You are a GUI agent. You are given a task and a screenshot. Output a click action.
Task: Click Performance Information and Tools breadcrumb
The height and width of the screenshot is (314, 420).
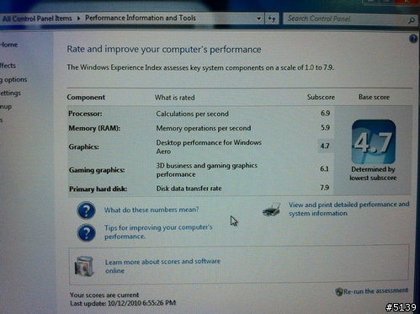[x=141, y=18]
